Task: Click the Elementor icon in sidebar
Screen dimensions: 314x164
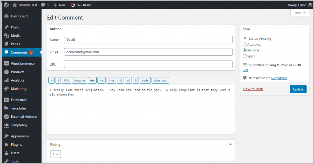Action: click(6, 100)
